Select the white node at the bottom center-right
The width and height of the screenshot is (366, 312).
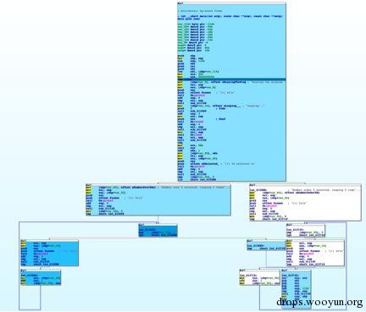(259, 277)
